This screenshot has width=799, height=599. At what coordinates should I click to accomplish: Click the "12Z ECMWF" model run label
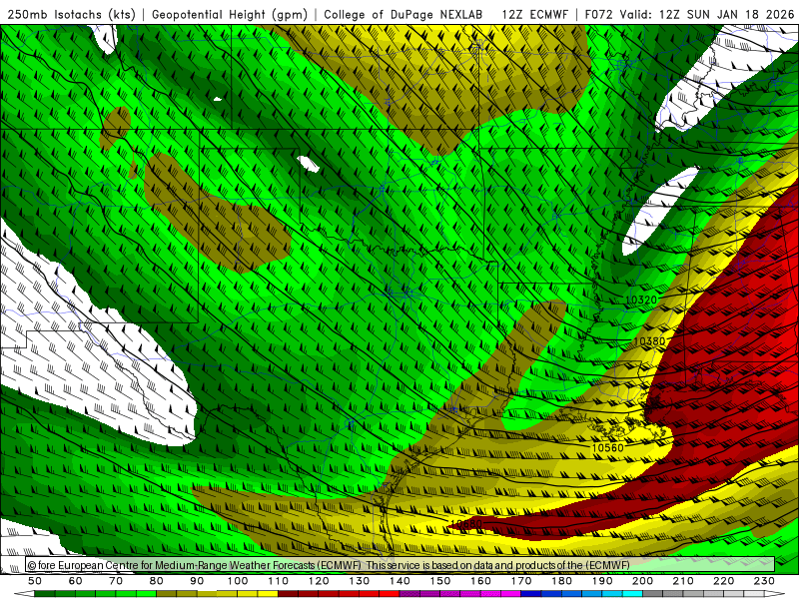[534, 15]
